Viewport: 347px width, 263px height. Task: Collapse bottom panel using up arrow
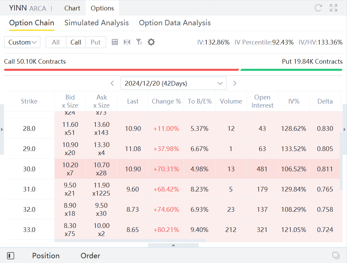point(173,245)
